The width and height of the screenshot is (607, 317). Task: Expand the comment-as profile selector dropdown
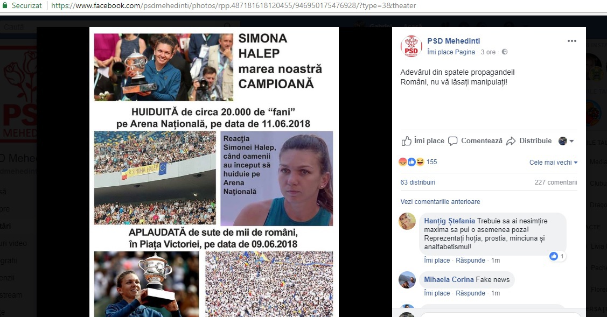pyautogui.click(x=566, y=141)
